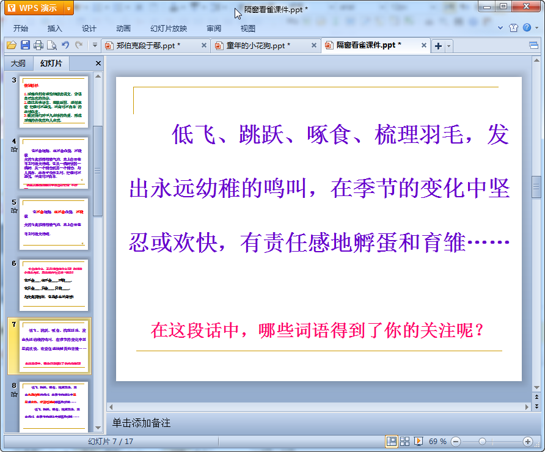Go to previous slide double-arrow button
This screenshot has width=545, height=452.
[x=536, y=397]
